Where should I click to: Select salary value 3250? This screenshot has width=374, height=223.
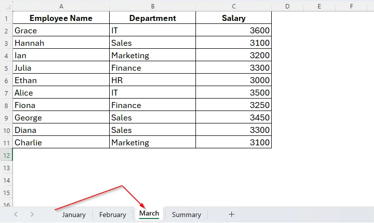click(x=234, y=105)
